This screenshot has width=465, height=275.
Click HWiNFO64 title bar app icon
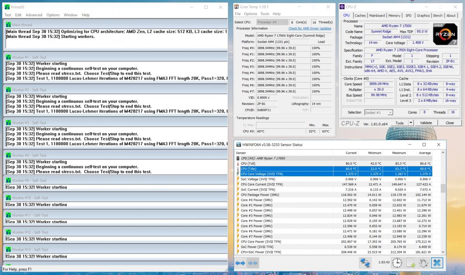point(238,144)
